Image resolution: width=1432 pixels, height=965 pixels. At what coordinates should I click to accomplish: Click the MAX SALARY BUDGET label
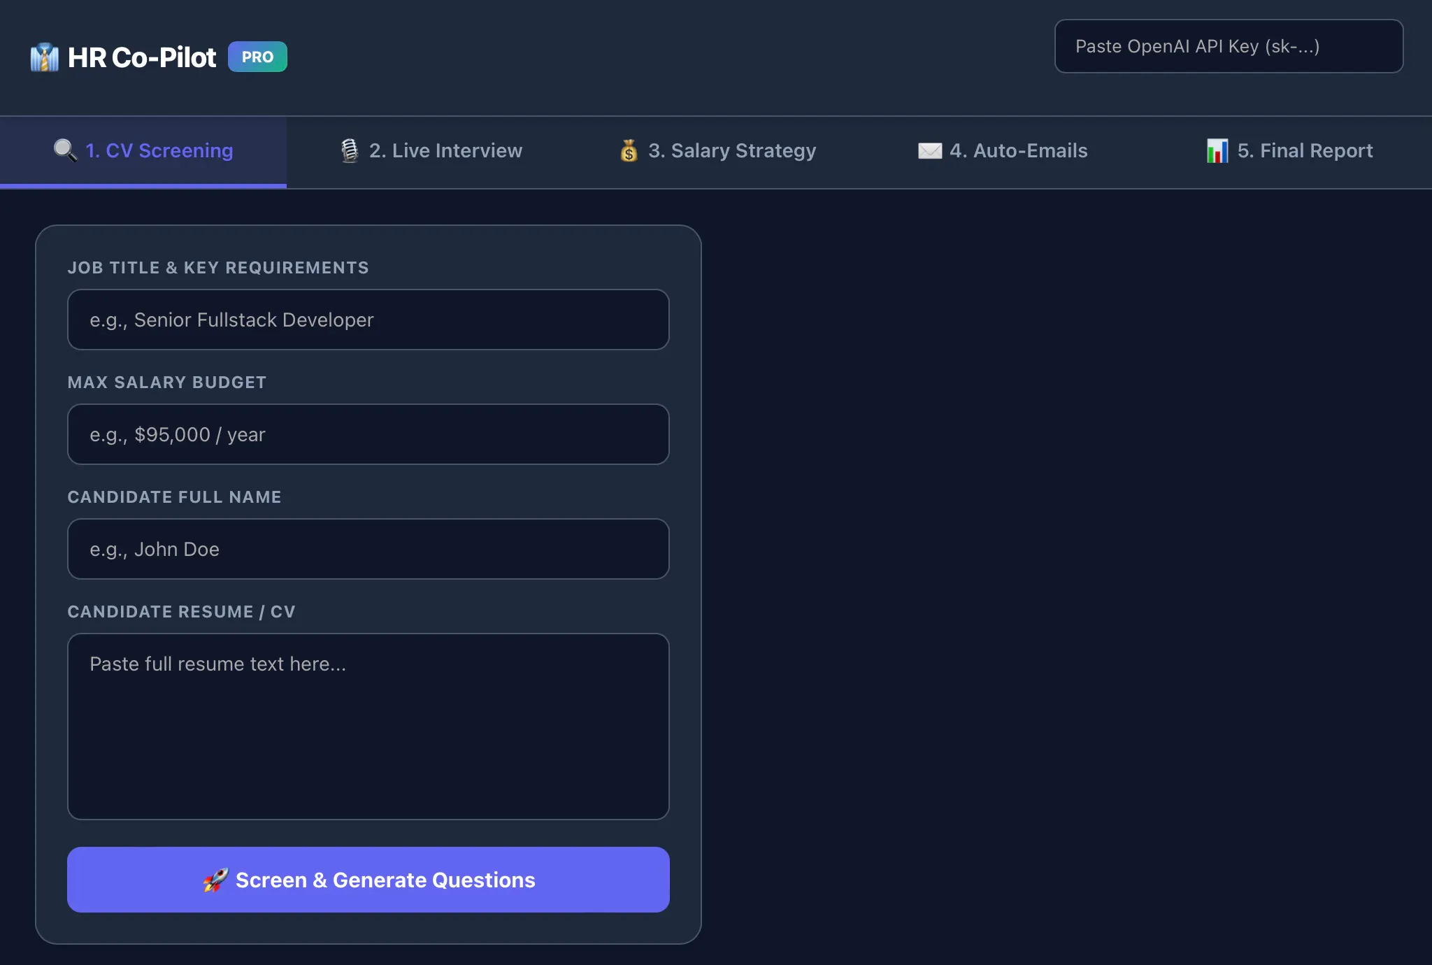pyautogui.click(x=167, y=383)
